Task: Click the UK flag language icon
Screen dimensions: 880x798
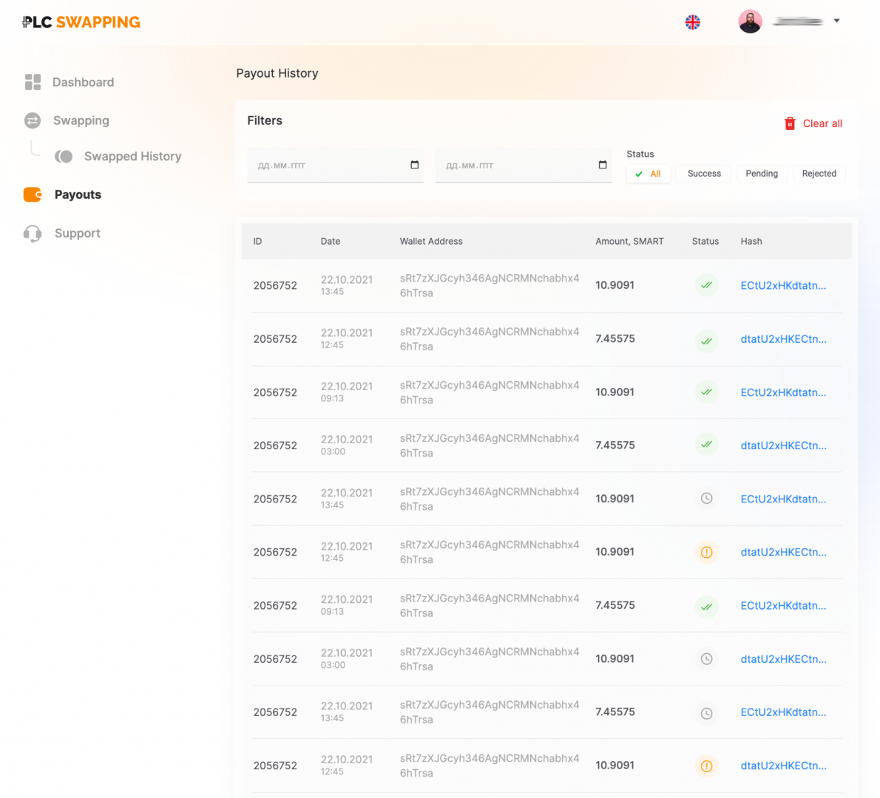Action: [692, 22]
